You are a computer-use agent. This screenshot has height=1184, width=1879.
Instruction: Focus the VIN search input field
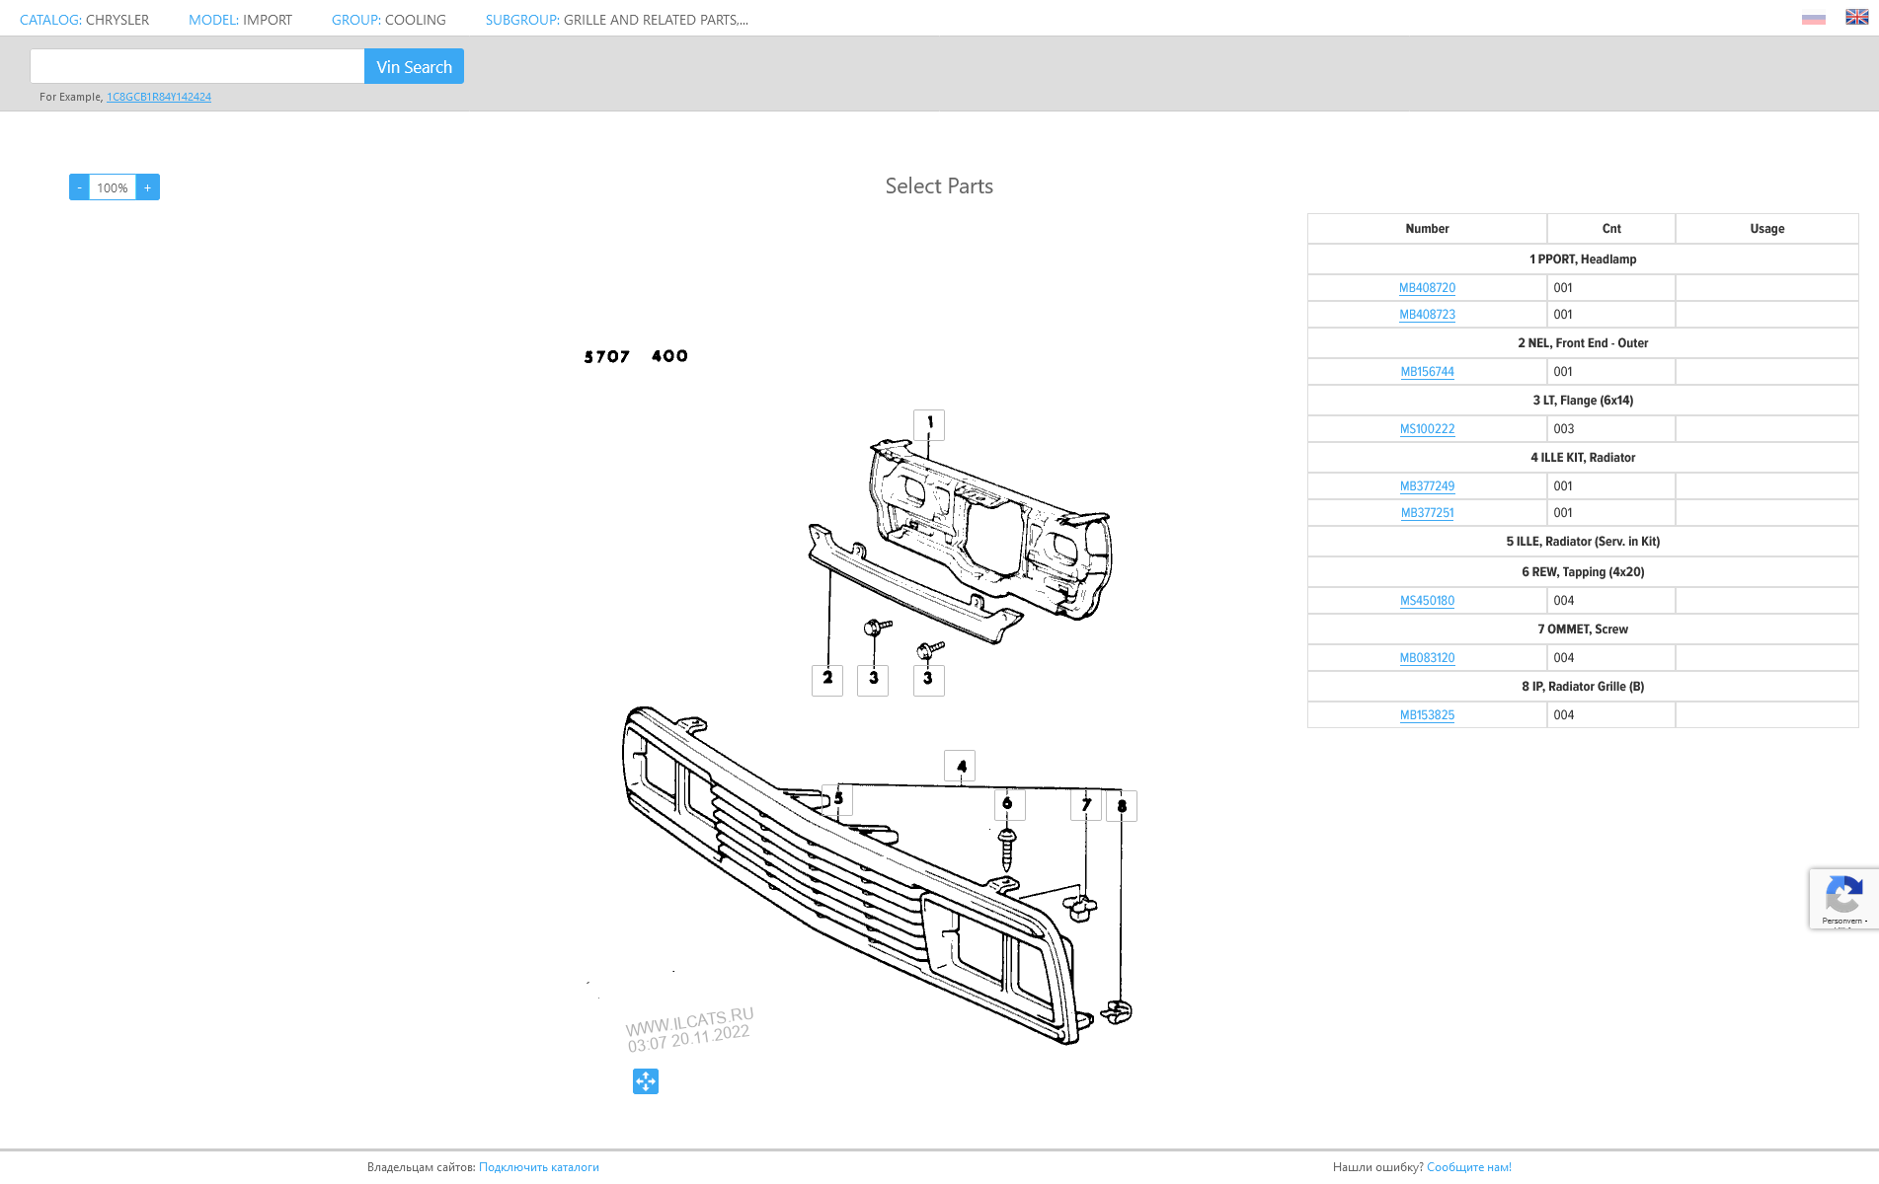click(x=197, y=66)
